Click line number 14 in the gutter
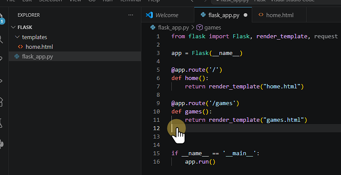Screen dimensions: 341x175 click(156, 145)
